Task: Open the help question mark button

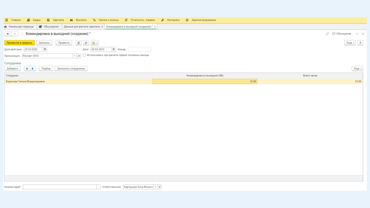Action: (x=360, y=43)
